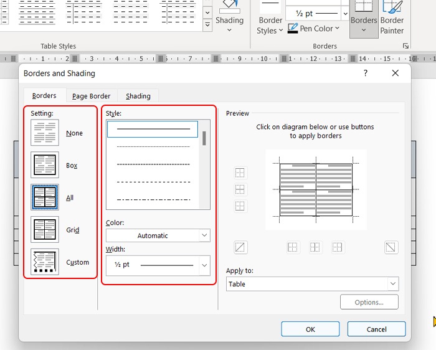
Task: Select the short-dashed line border style
Action: coord(153,164)
